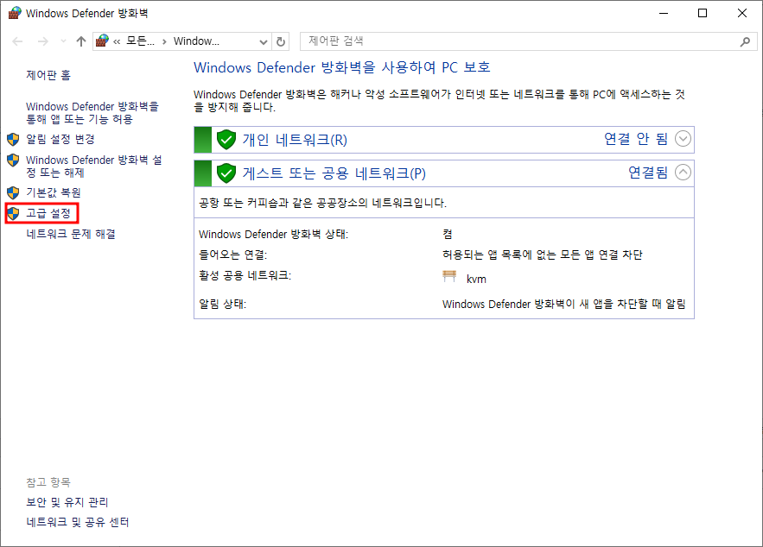The height and width of the screenshot is (547, 763).
Task: Click 들어오는 연결: label
Action: (233, 255)
